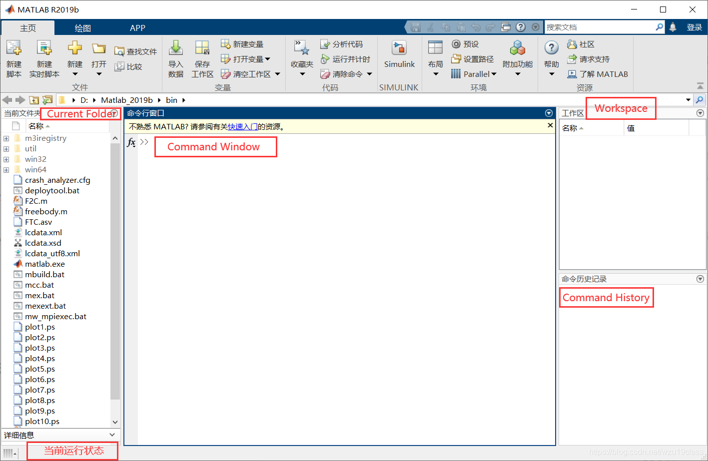Select the file mw_mpiexec.bat
708x461 pixels.
(x=55, y=317)
